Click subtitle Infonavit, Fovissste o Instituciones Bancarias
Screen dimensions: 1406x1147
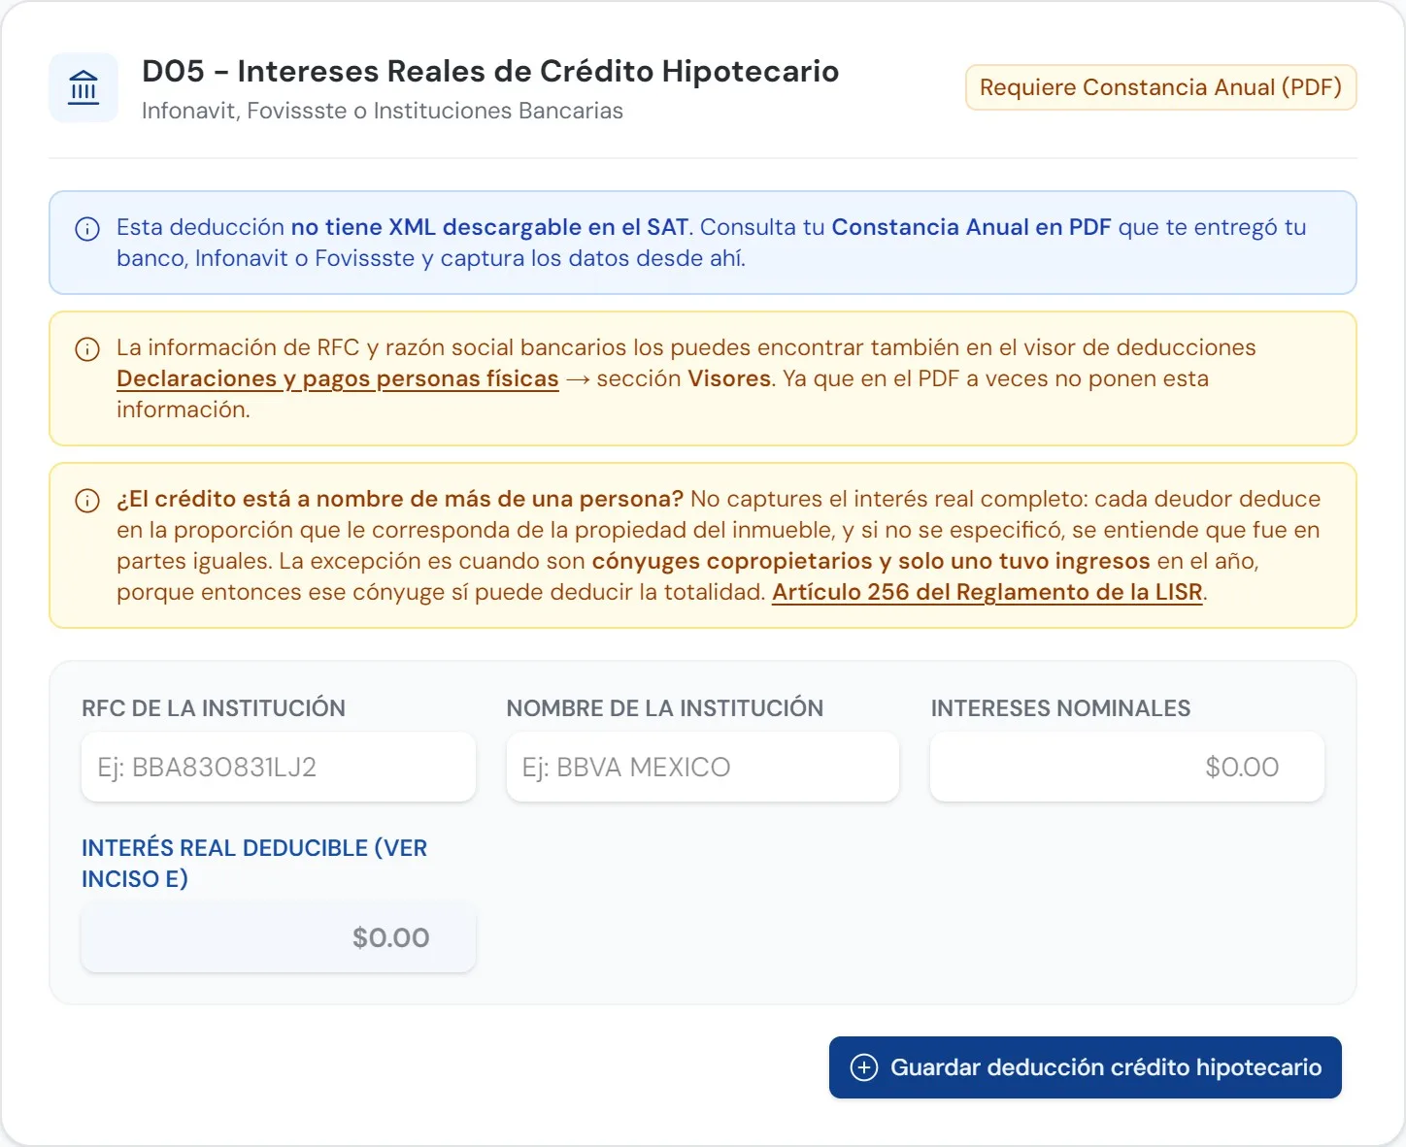[x=383, y=111]
